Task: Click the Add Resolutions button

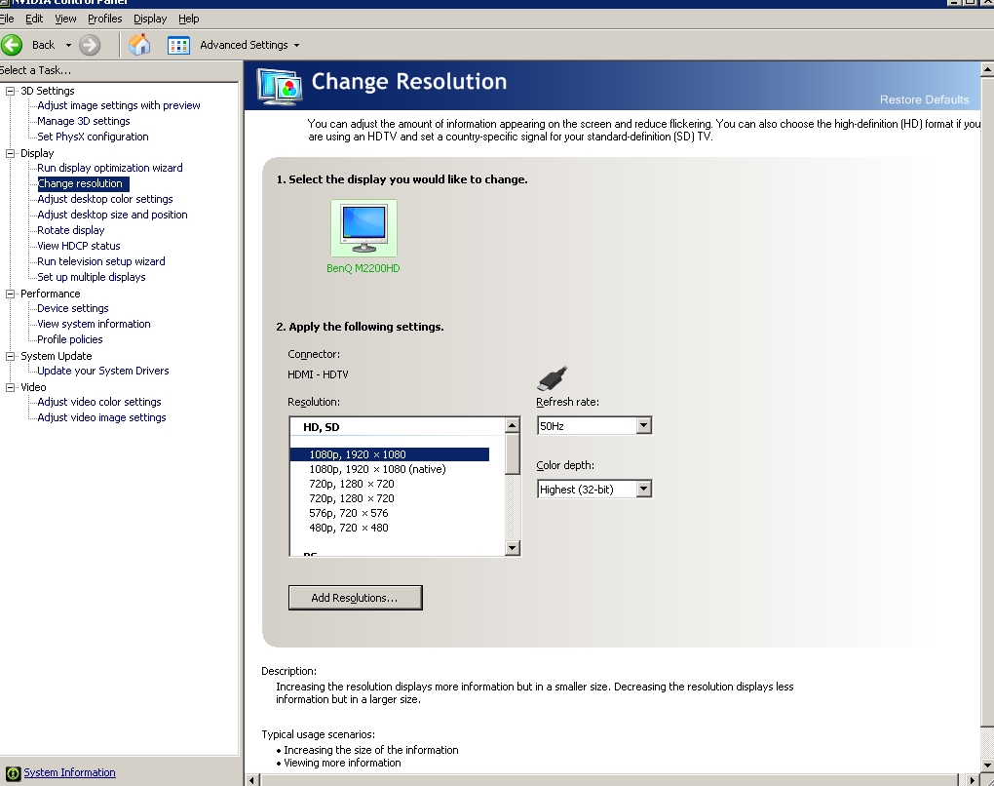Action: [355, 598]
